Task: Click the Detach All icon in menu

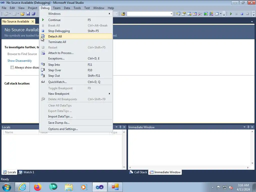Action: pos(43,36)
